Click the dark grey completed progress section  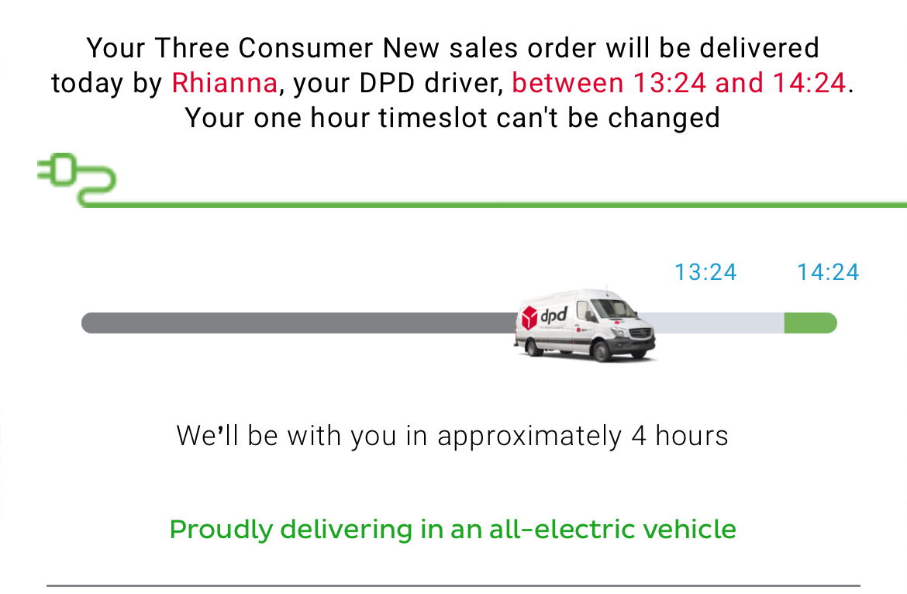[299, 323]
